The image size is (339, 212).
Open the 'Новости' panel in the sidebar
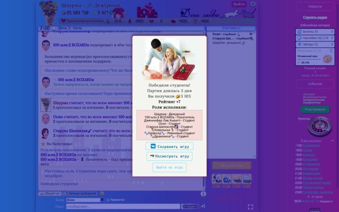[x=315, y=7]
